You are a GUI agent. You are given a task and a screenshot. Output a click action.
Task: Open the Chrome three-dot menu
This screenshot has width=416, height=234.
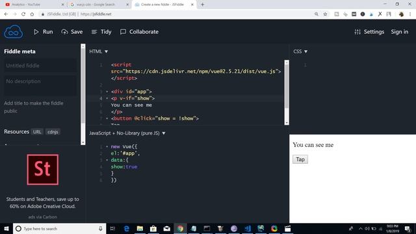point(410,14)
